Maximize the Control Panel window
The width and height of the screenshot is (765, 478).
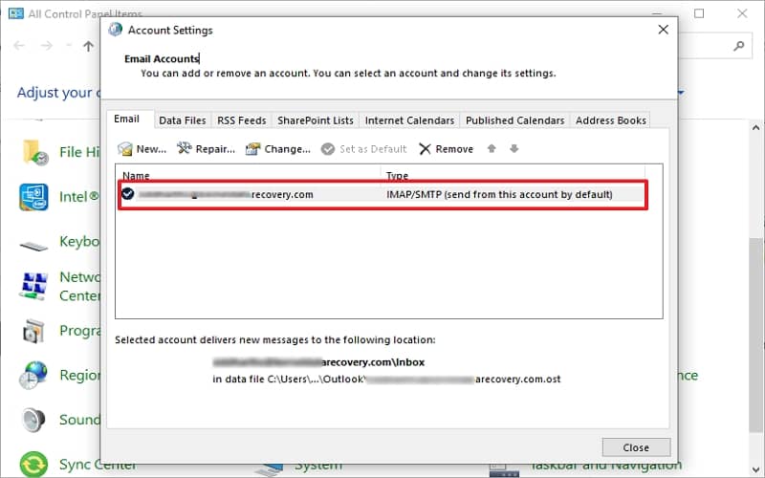(x=699, y=13)
